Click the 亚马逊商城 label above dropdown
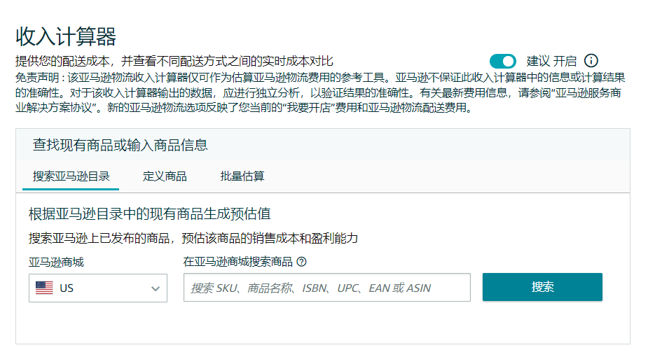Screen dimensions: 648x357 pyautogui.click(x=61, y=262)
